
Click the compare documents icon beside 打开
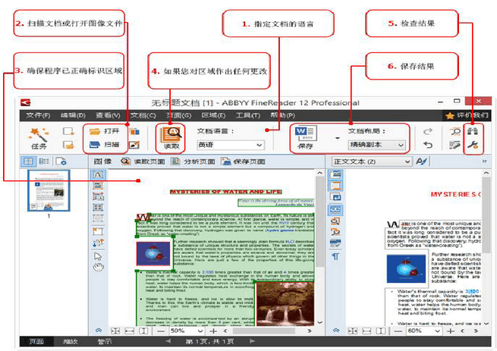coord(134,131)
